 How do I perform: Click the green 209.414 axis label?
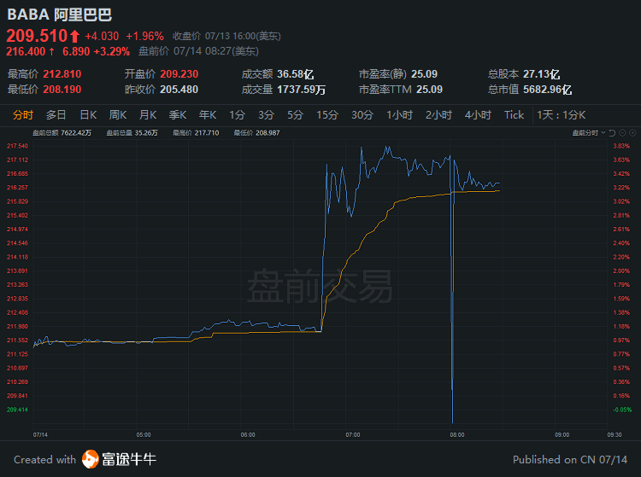[17, 410]
